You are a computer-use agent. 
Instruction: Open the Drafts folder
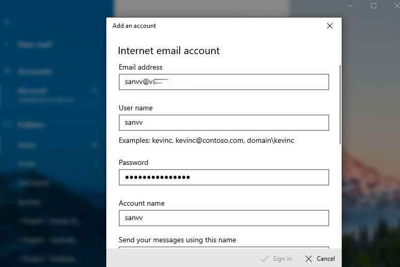click(x=27, y=164)
